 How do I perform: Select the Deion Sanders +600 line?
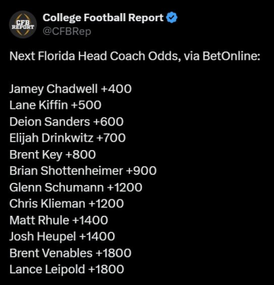coord(66,122)
